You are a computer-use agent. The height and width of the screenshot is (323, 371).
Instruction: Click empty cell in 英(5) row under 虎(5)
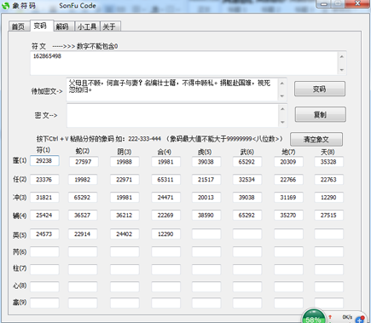(x=206, y=234)
